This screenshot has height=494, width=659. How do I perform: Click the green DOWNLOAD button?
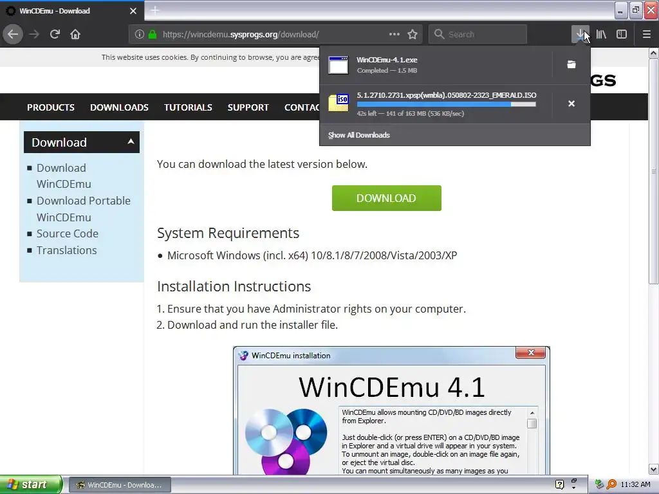(387, 198)
